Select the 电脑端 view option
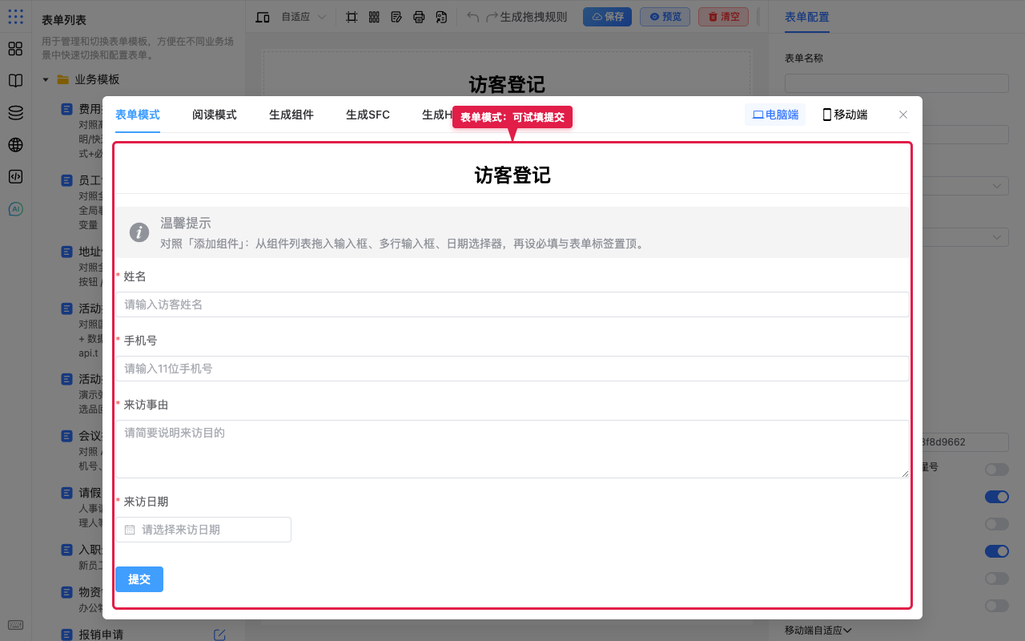1025x641 pixels. click(775, 115)
